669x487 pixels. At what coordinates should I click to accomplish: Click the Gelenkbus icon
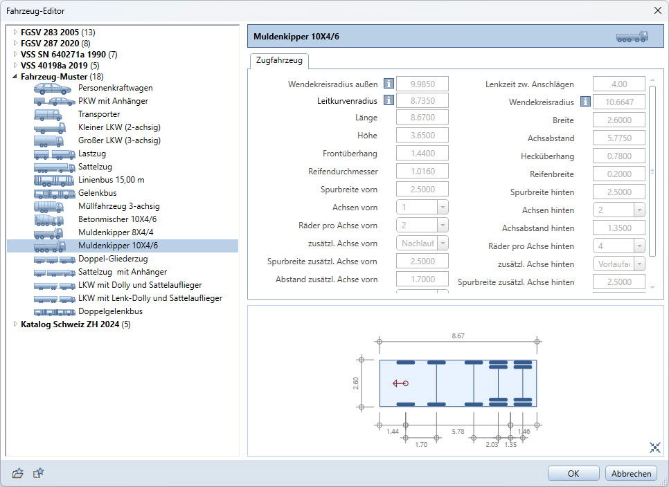point(54,194)
